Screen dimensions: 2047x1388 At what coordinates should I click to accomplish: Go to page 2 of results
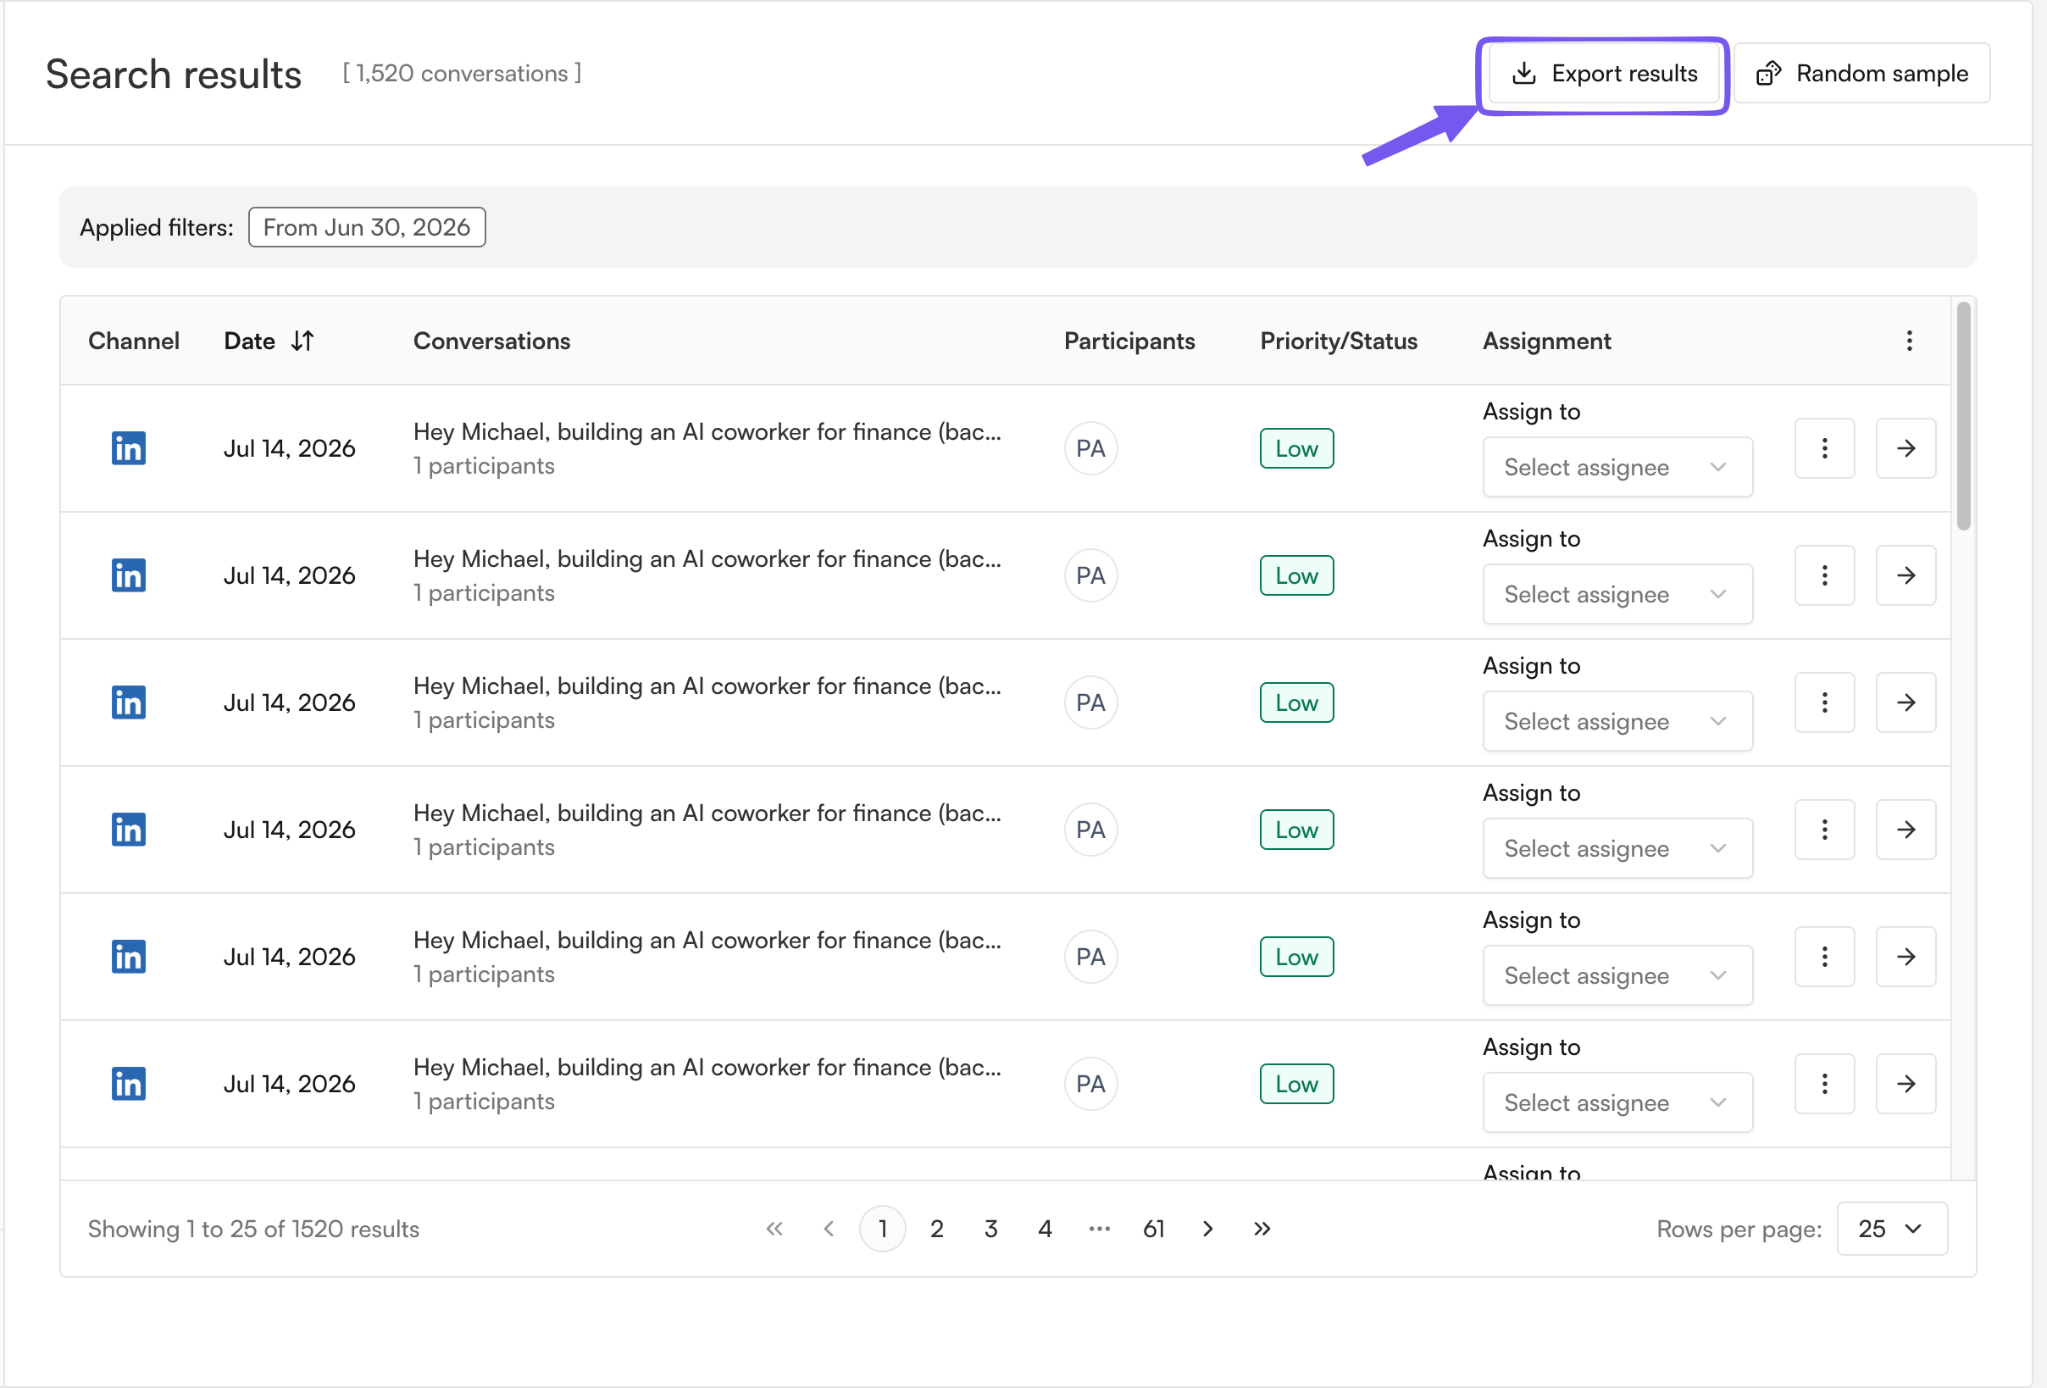click(936, 1229)
